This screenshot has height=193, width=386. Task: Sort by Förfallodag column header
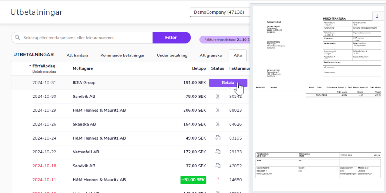pos(44,66)
